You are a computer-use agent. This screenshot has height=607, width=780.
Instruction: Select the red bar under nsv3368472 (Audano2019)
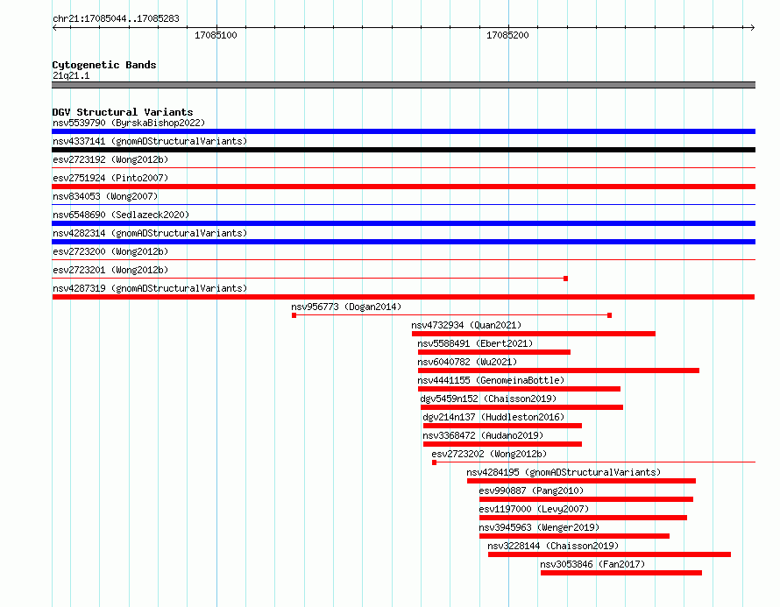click(x=502, y=444)
